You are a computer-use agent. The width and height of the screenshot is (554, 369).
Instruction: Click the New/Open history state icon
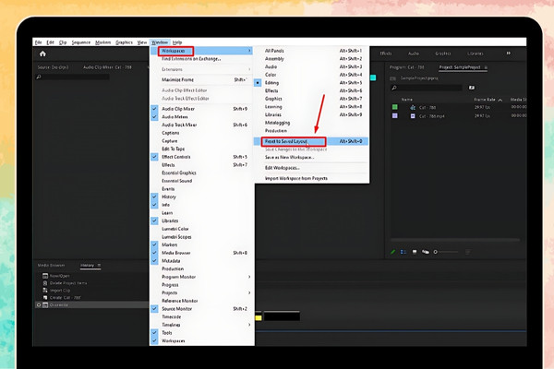tap(45, 276)
